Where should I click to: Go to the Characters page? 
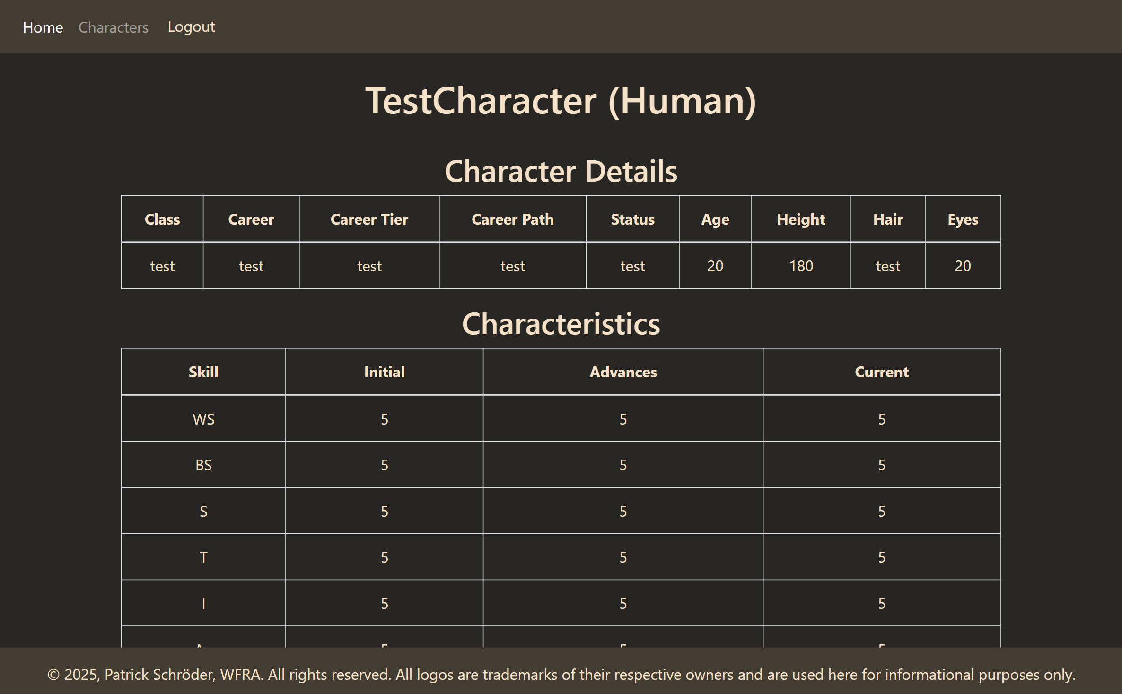tap(114, 27)
